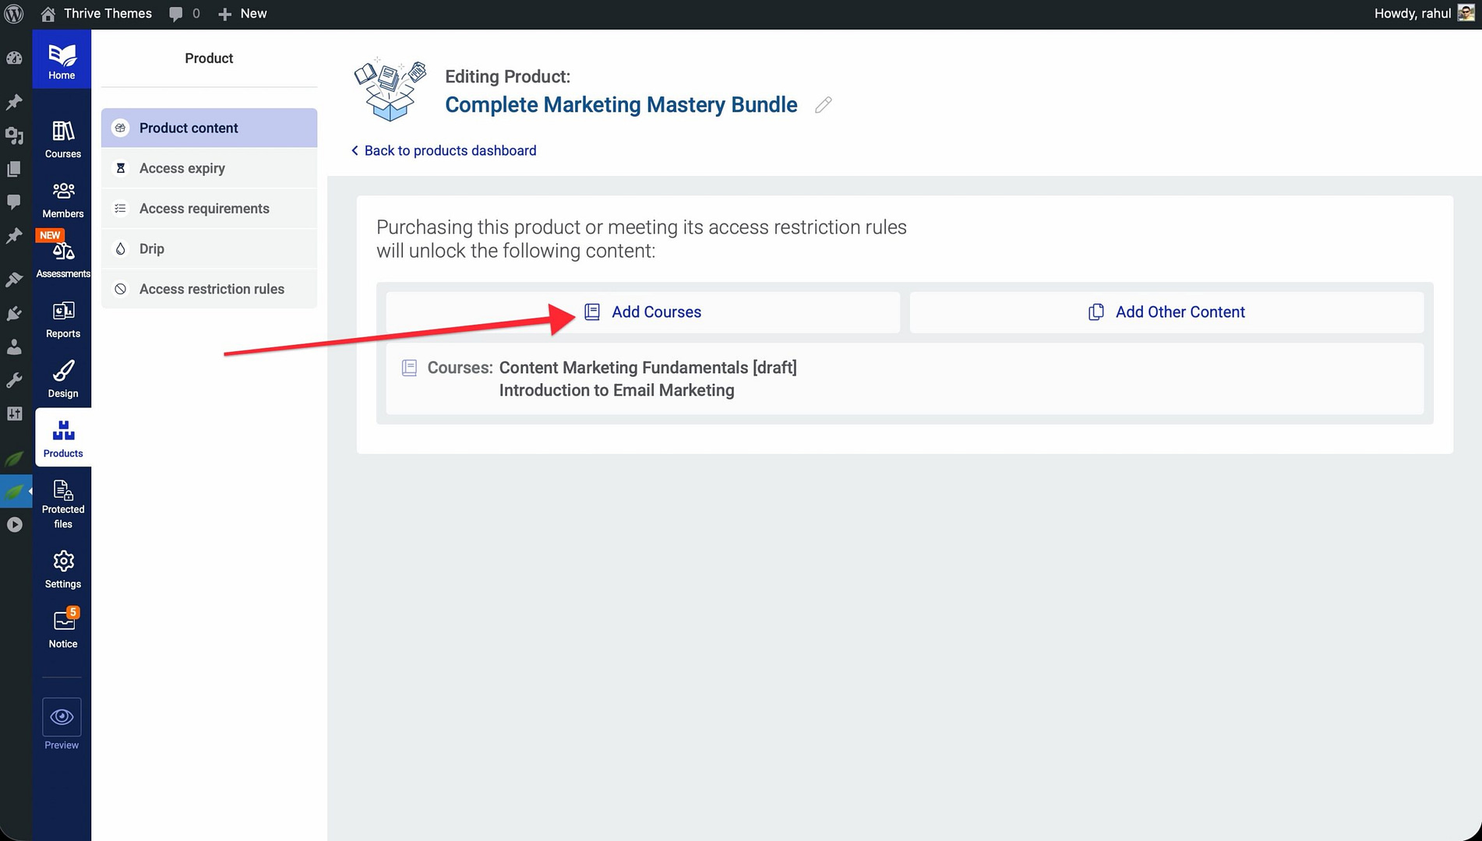Open Protected files section
1482x841 pixels.
(62, 503)
